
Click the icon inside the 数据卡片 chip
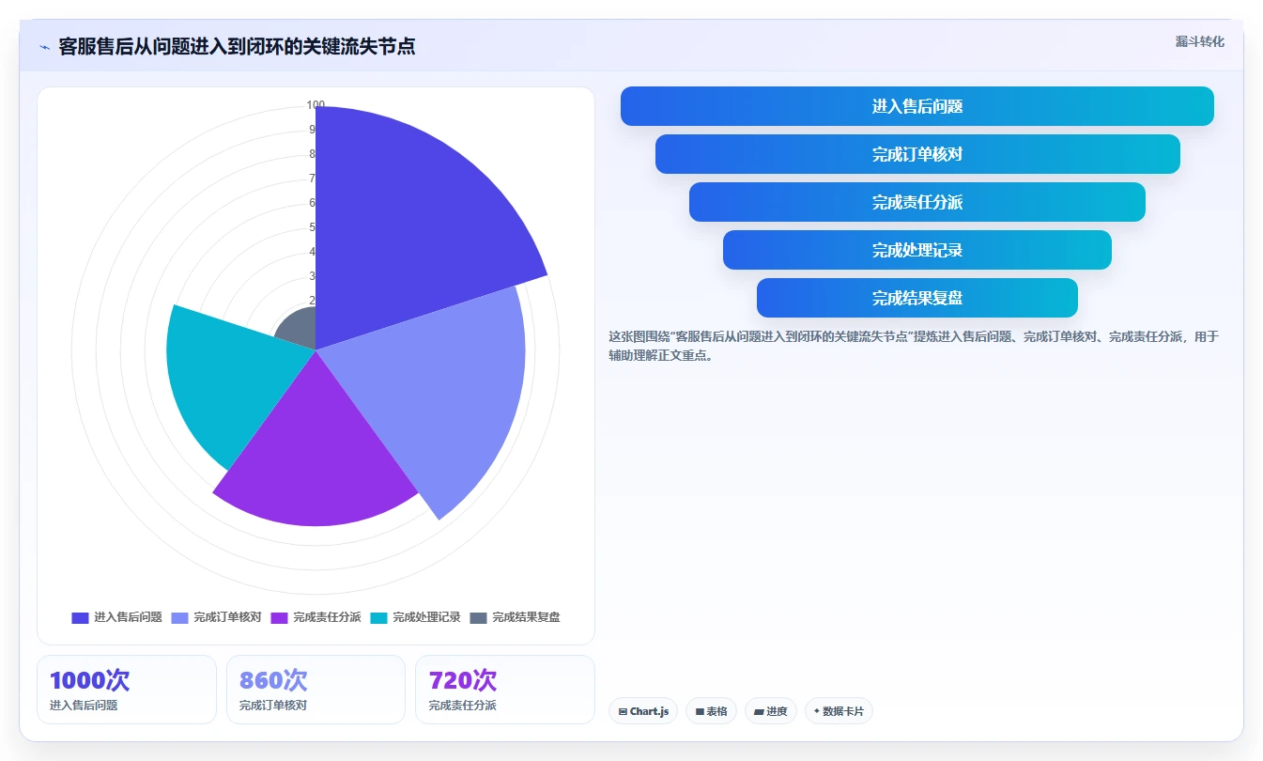816,712
